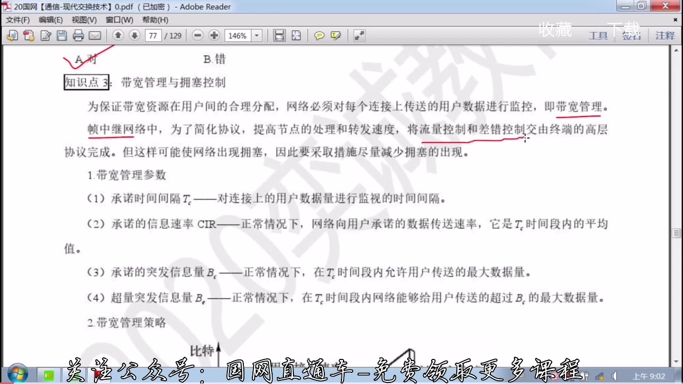Click the text 带宽管理与拥塞控制
683x384 pixels.
173,83
